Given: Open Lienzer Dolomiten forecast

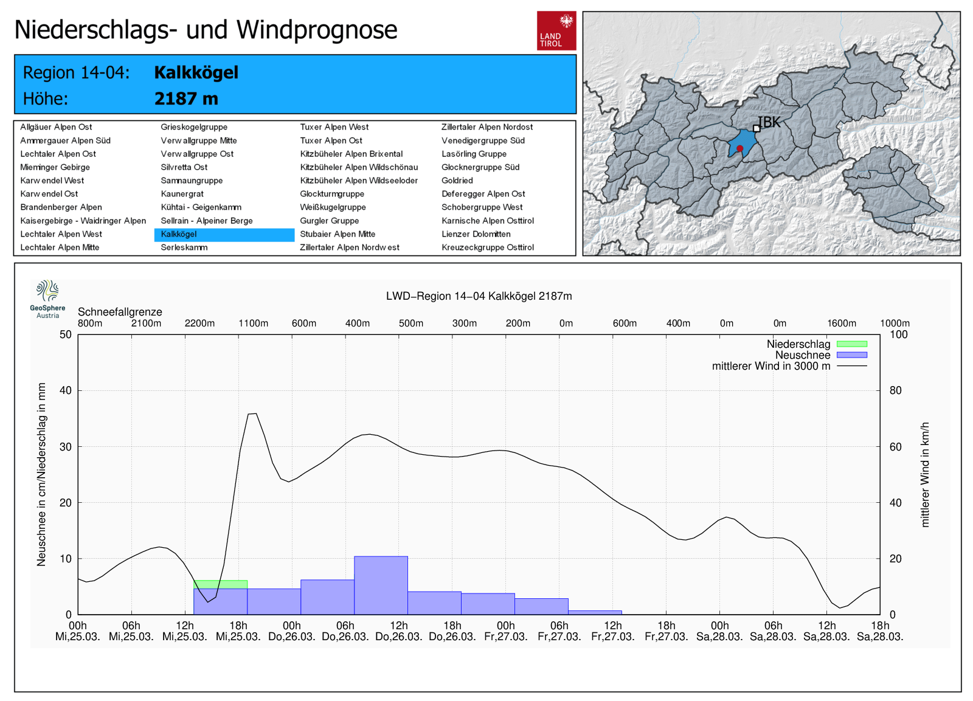Looking at the screenshot, I should (476, 234).
